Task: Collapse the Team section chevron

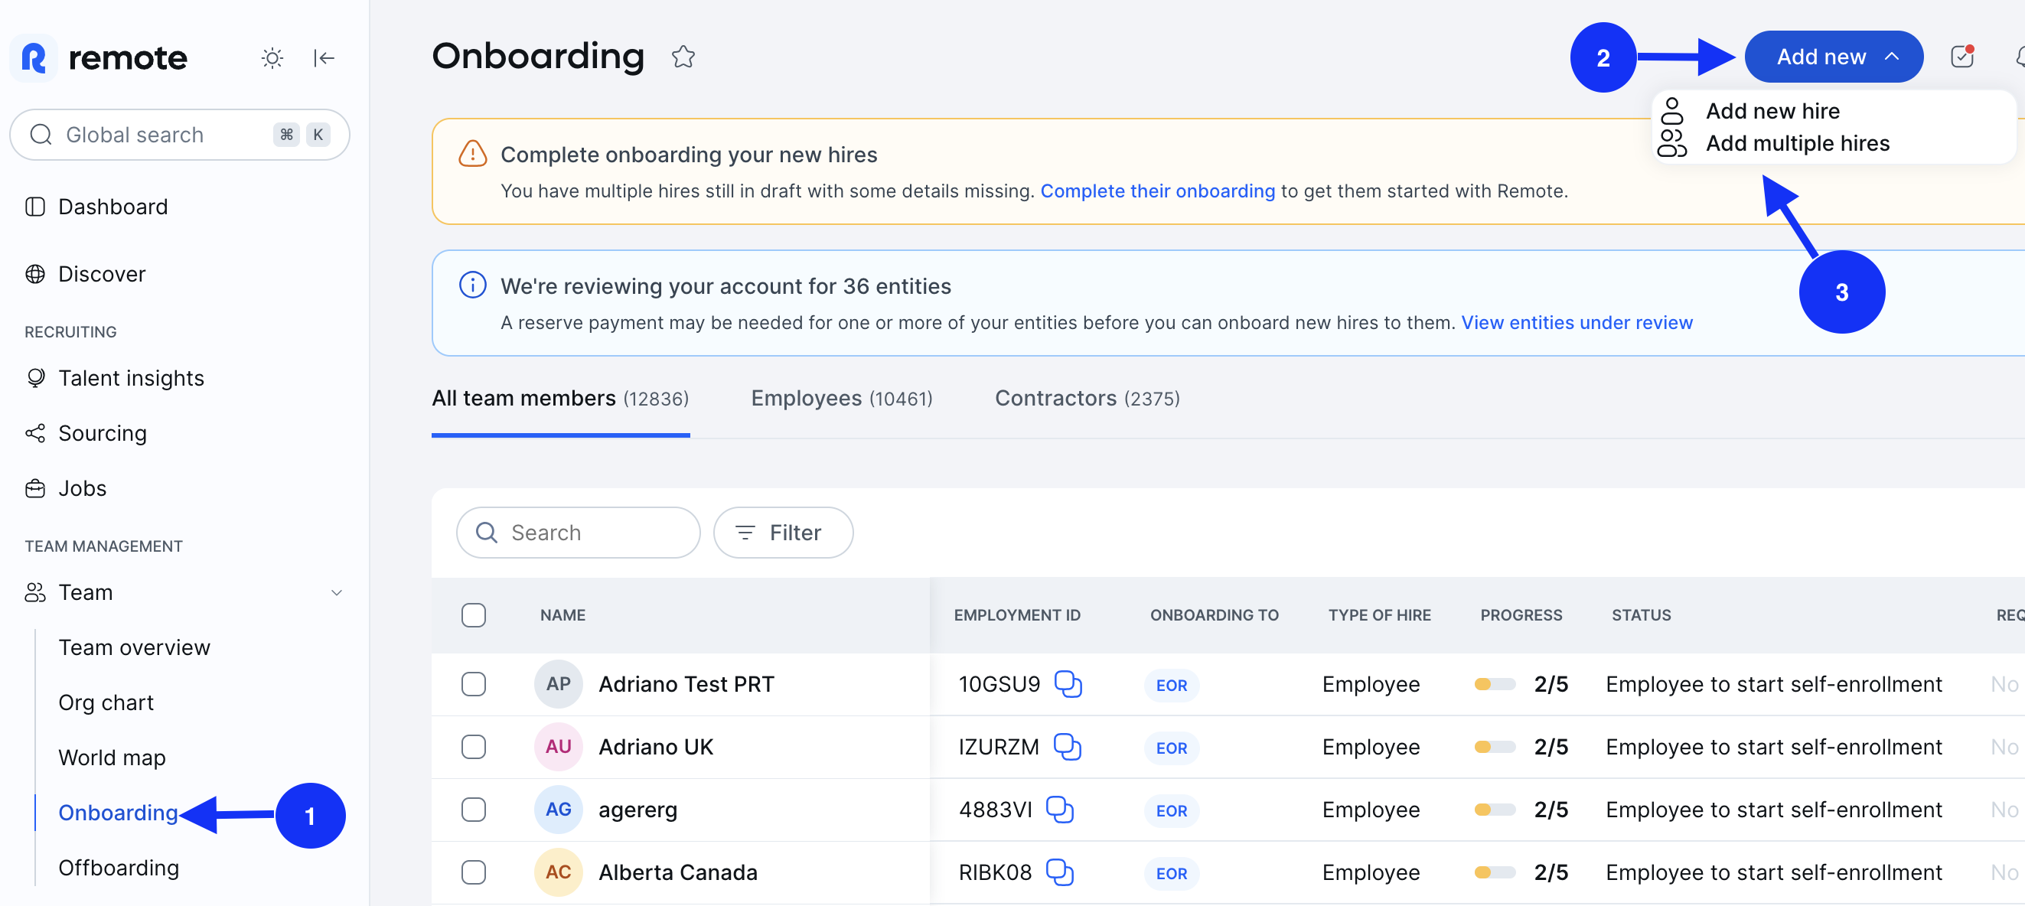Action: 337,592
